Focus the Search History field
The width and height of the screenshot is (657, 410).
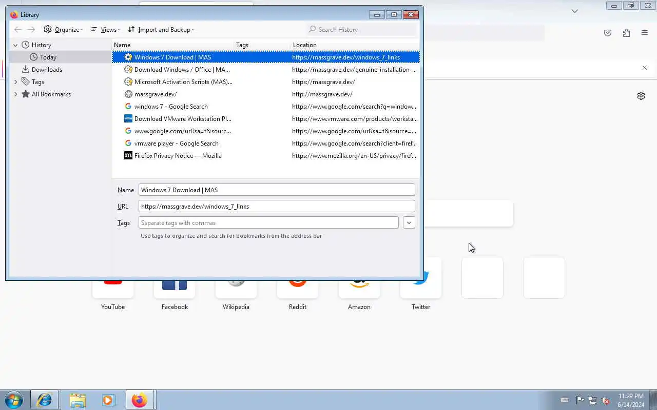coord(362,30)
